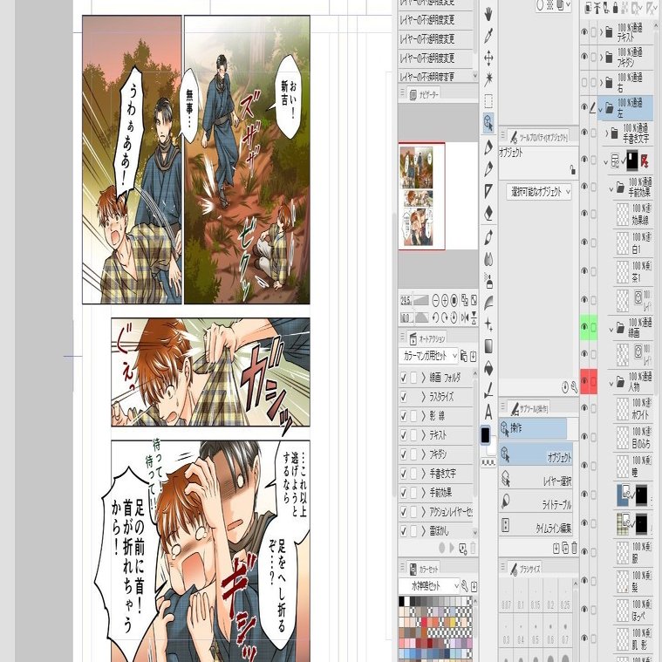The height and width of the screenshot is (662, 662).
Task: Uncheck the 線画 フォルダ auto action
Action: point(404,377)
